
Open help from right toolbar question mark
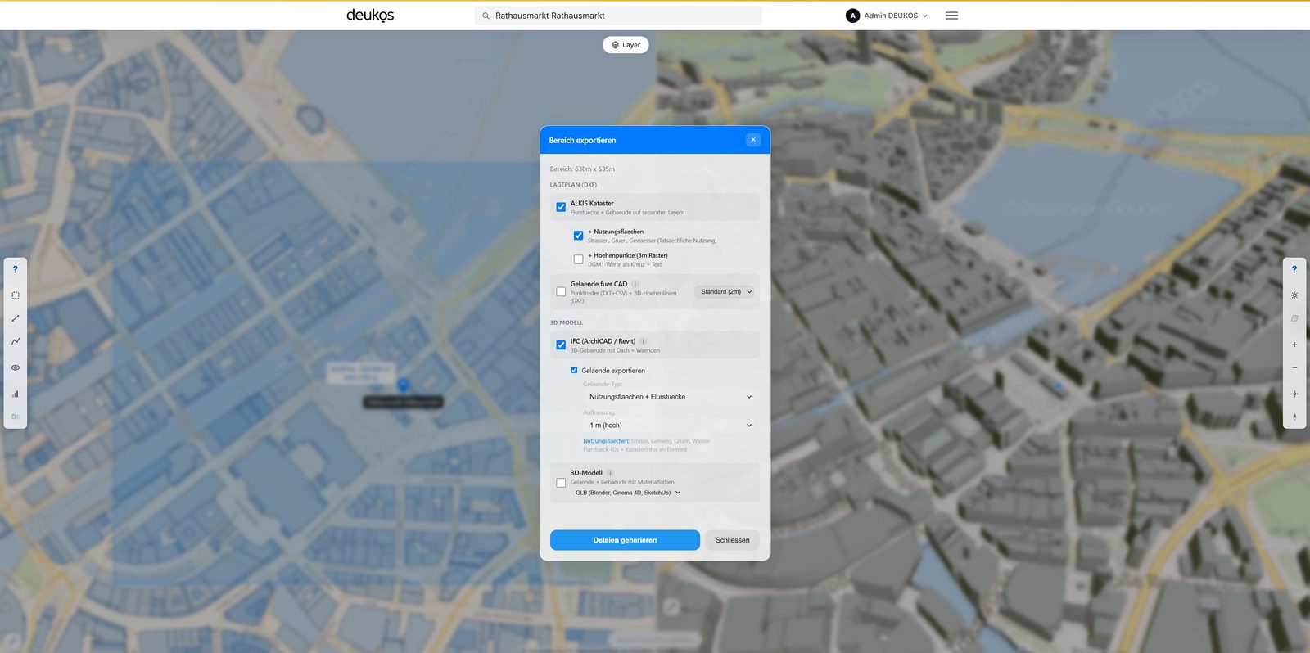tap(1294, 269)
